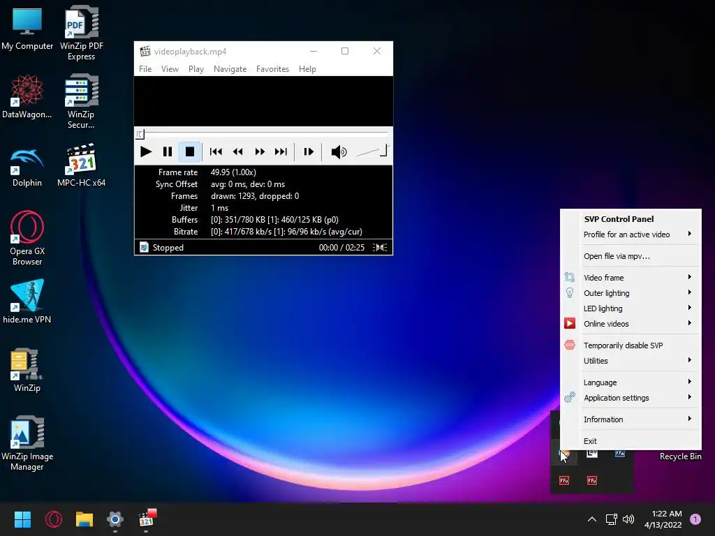Image resolution: width=715 pixels, height=536 pixels.
Task: Select the WinZip PDF Express desktop icon
Action: pos(81,33)
